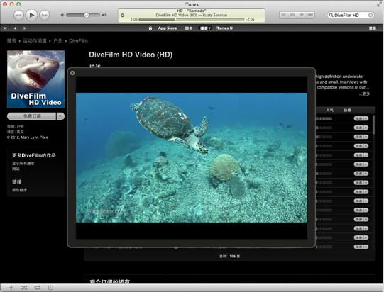Open the dropdown arrow beside 免费订阅

pos(60,116)
